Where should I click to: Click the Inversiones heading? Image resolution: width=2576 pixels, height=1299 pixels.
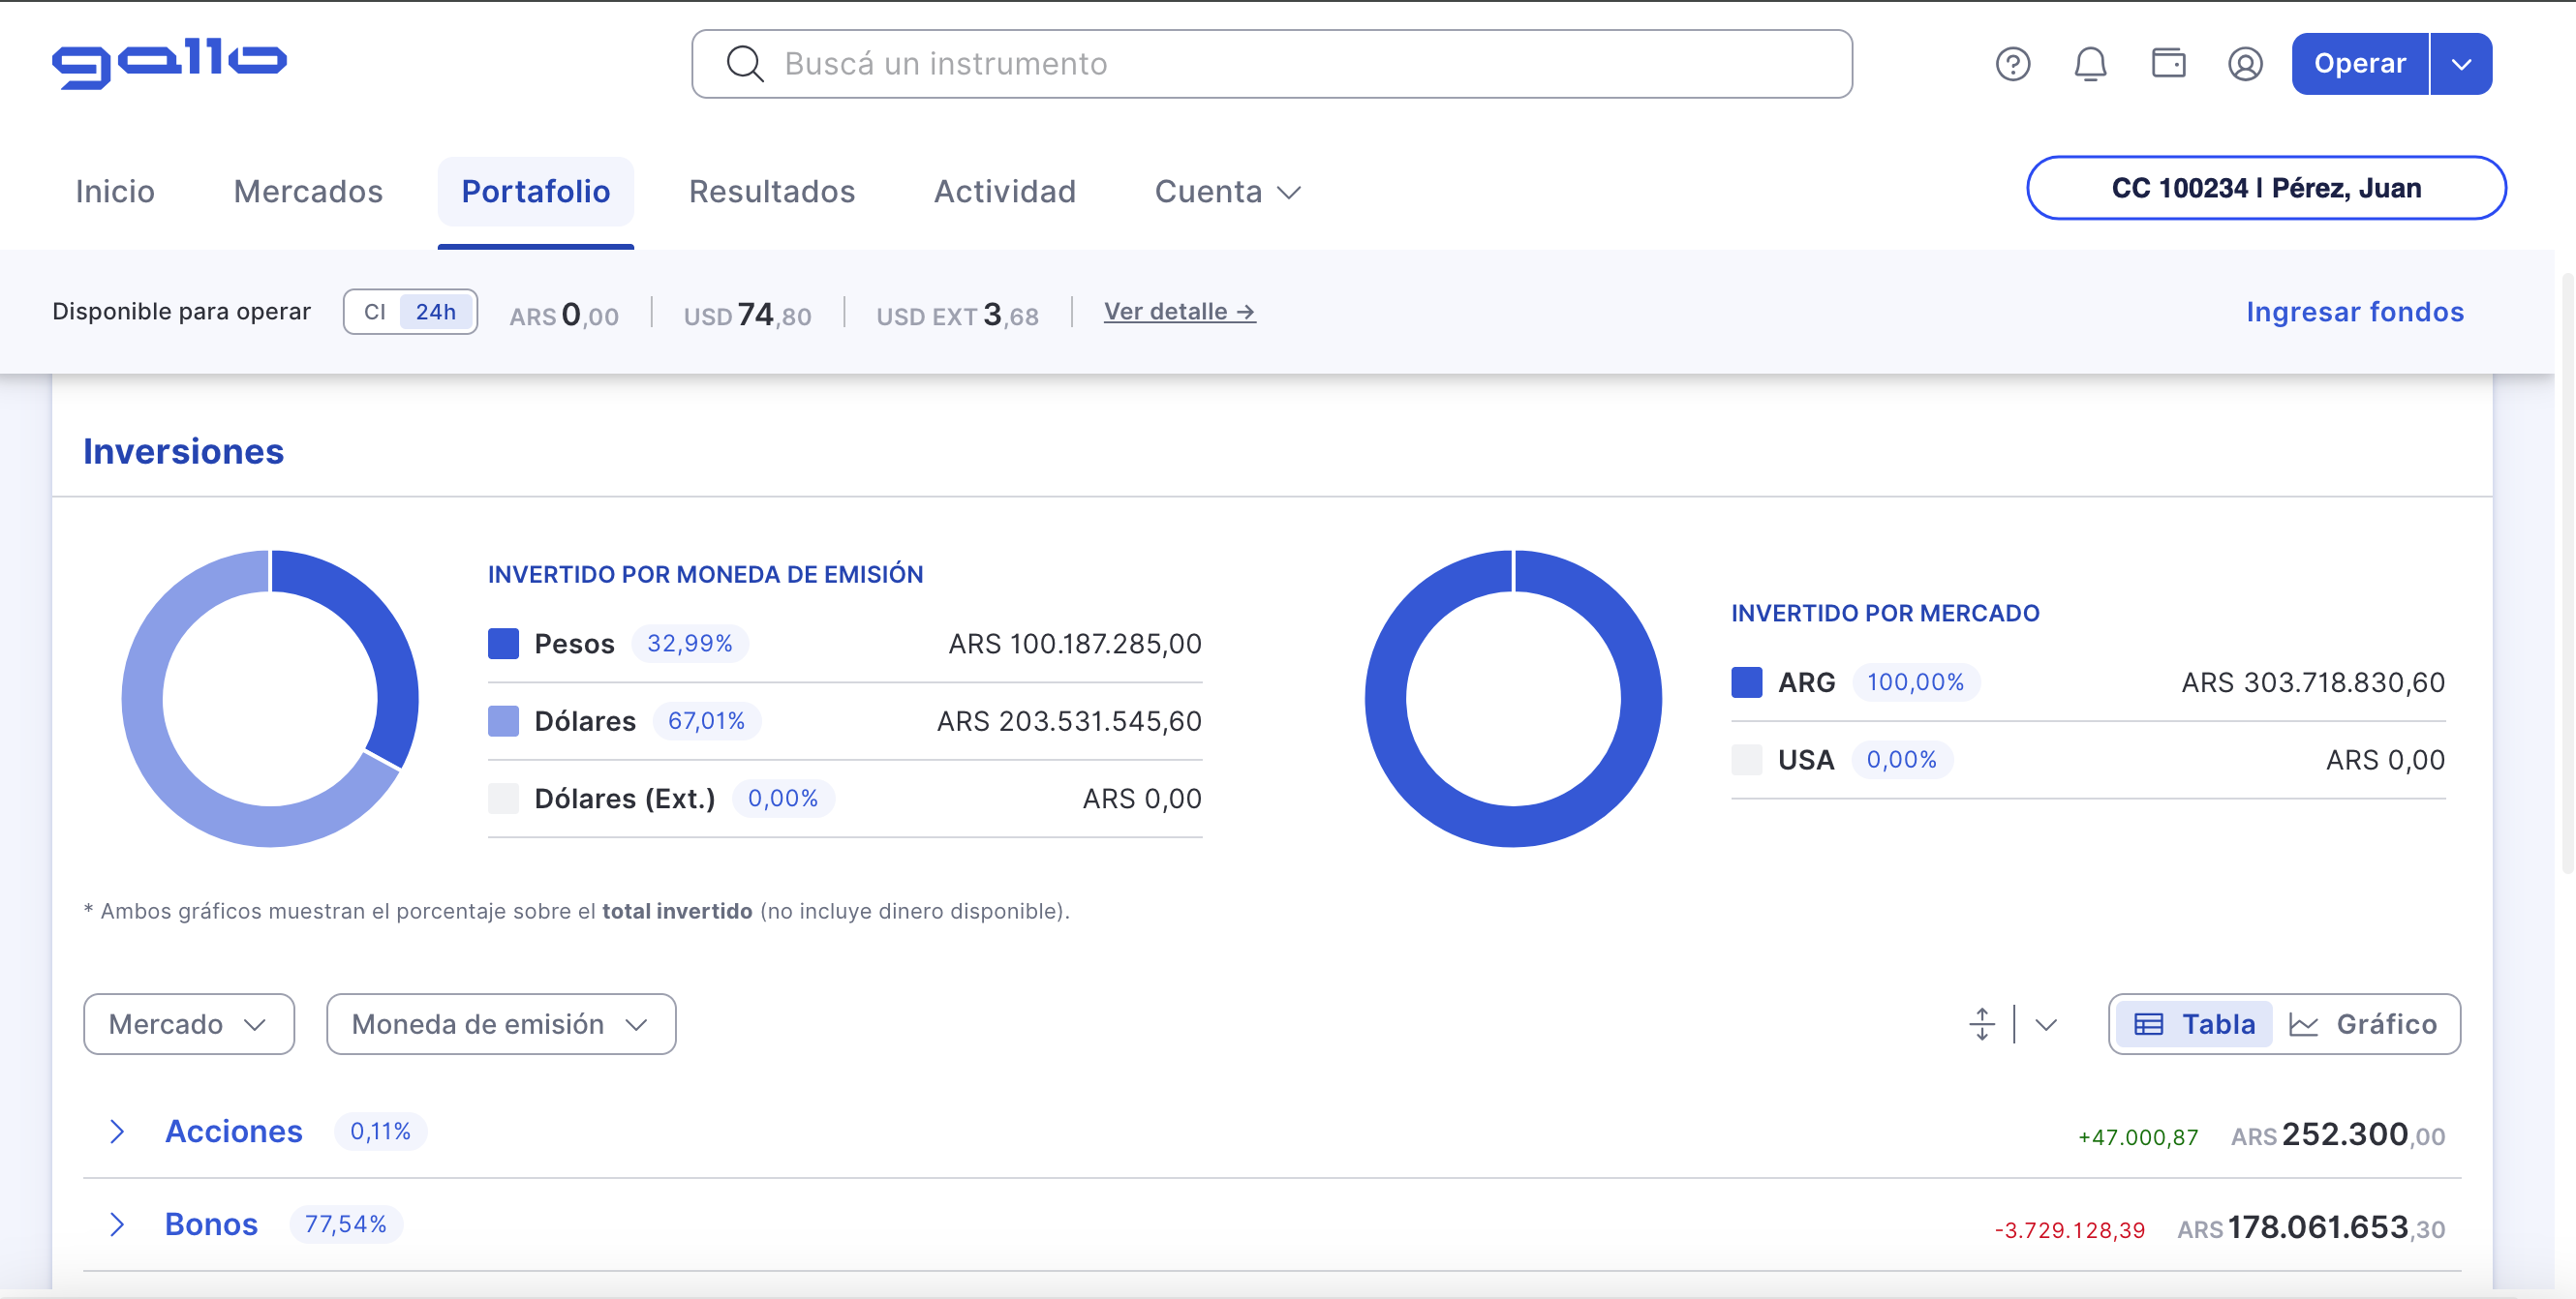click(x=184, y=451)
